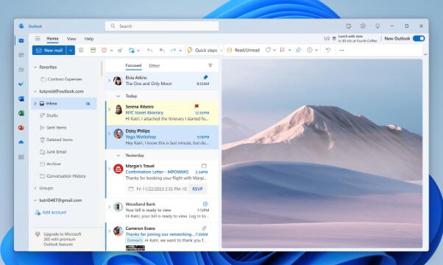This screenshot has width=443, height=265.
Task: Click the Move to folder icon
Action: pyautogui.click(x=132, y=50)
